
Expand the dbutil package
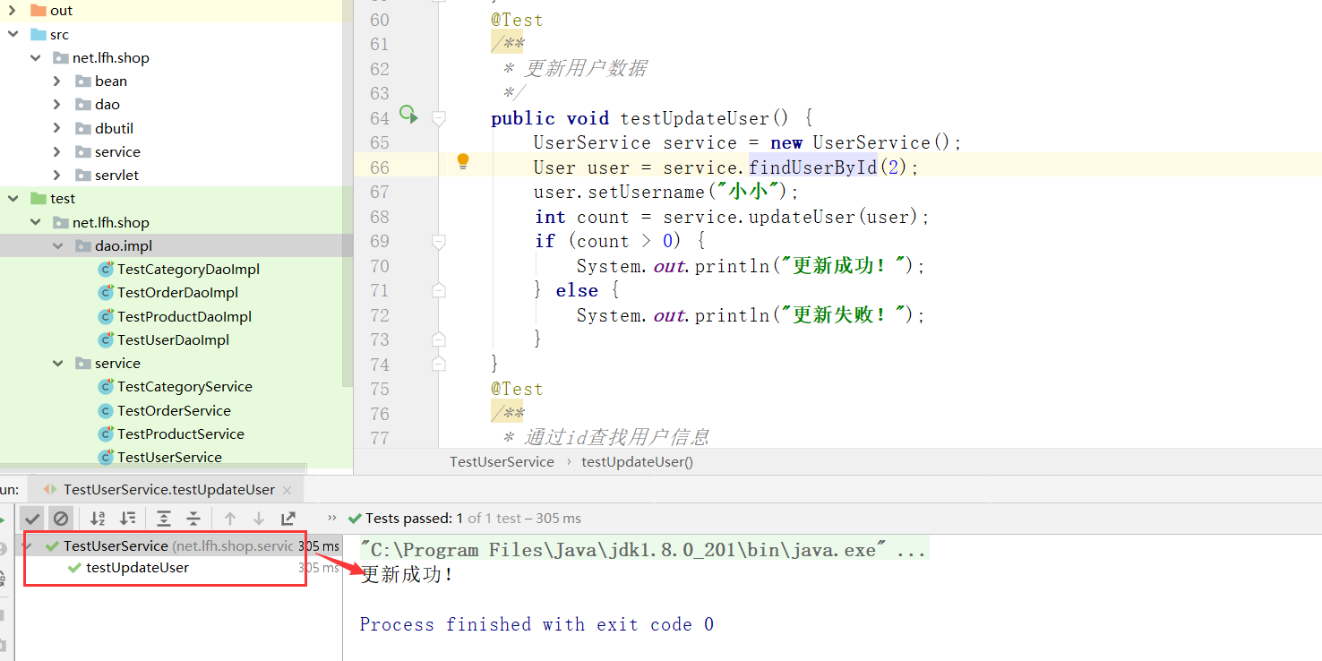[x=57, y=128]
